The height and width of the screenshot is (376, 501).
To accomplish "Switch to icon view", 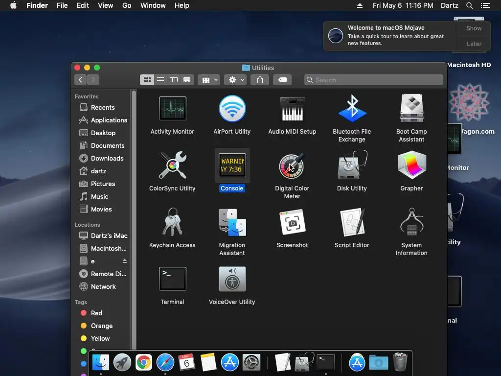I will [x=147, y=80].
